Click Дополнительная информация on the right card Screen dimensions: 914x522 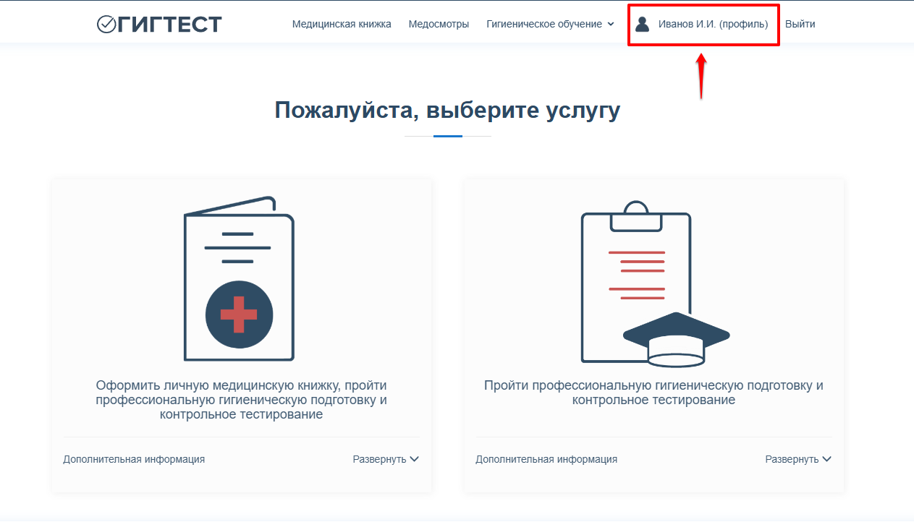coord(546,458)
